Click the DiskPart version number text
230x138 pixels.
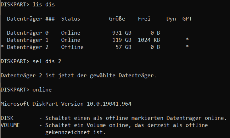click(x=109, y=104)
